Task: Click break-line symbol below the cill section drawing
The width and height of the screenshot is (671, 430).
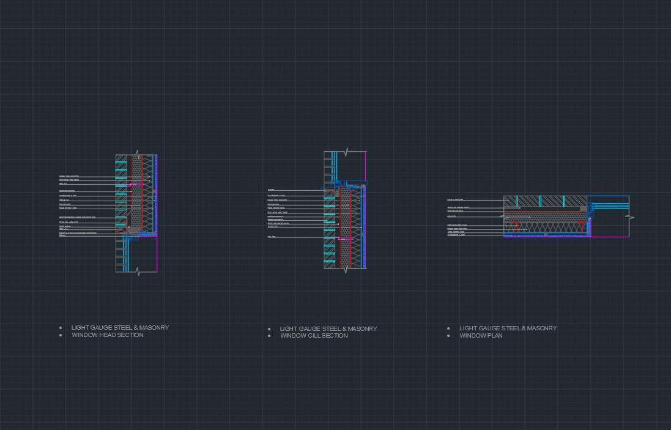Action: pyautogui.click(x=346, y=269)
